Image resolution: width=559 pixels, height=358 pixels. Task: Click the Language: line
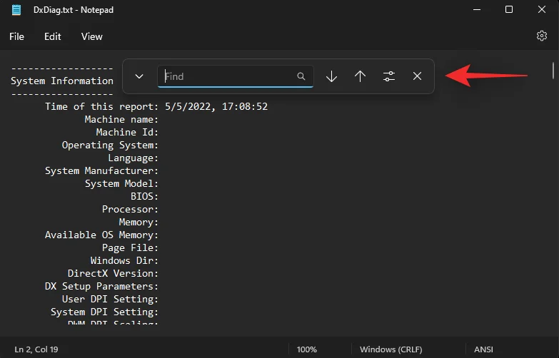134,158
